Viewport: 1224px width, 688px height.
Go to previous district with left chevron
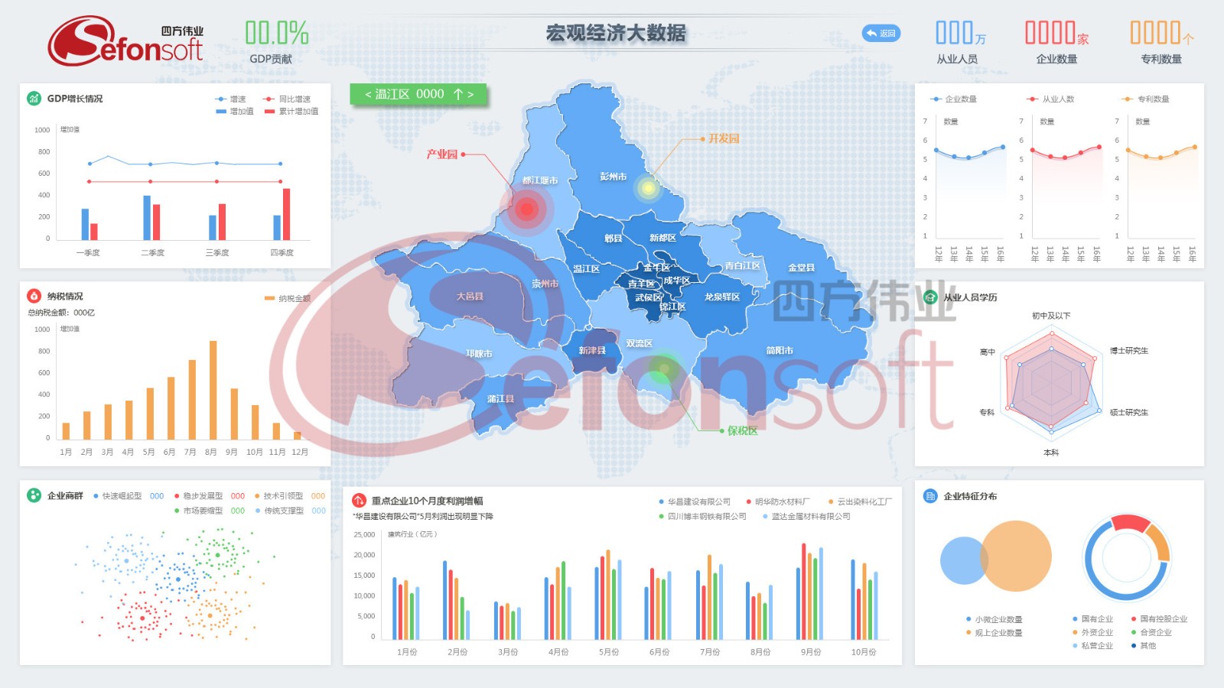pyautogui.click(x=368, y=94)
